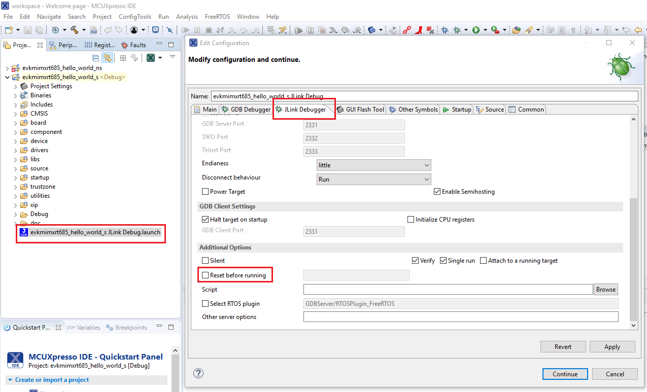Expand the Project Settings node
Screen dimensions: 647x392
(15, 86)
